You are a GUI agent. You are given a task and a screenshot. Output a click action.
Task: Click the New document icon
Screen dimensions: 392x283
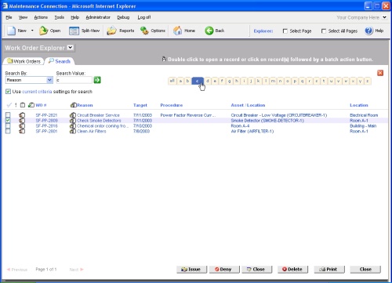[12, 31]
